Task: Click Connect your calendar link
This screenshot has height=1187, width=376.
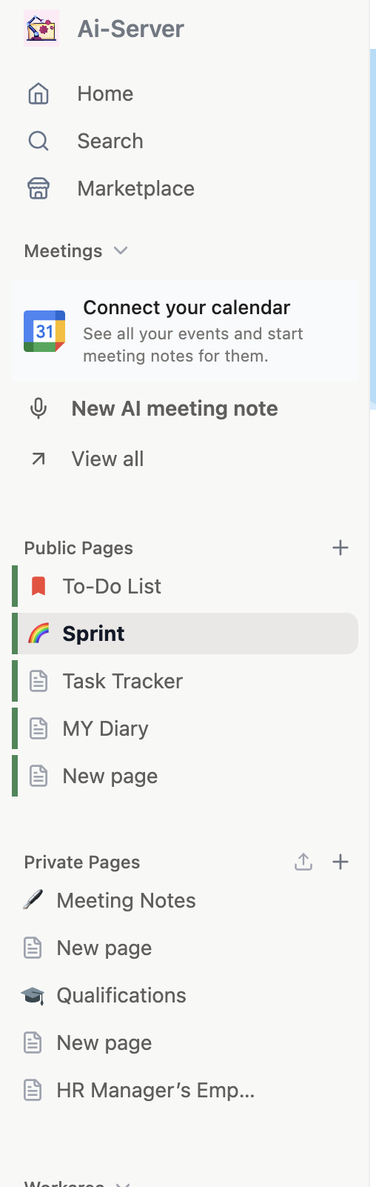Action: (187, 307)
